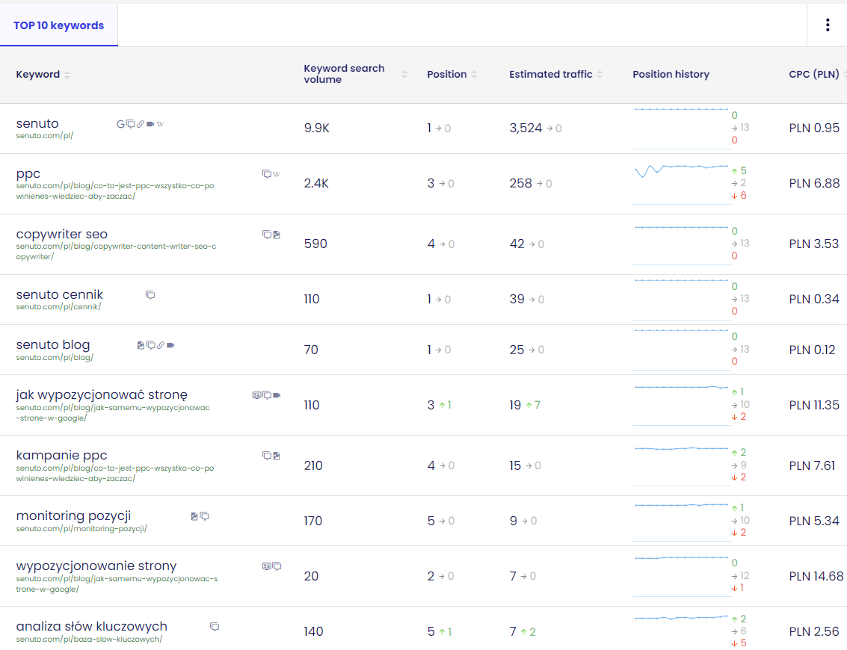Open the senuto.com/pl/baza-slow-kluczowych/ link
Viewport: 847px width, 650px height.
[x=89, y=640]
